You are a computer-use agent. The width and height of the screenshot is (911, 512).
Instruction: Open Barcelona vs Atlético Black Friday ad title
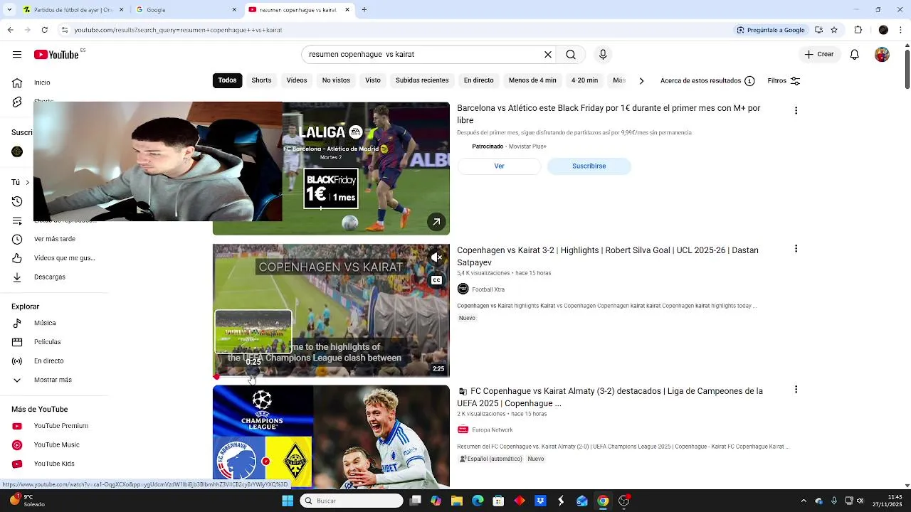click(609, 114)
